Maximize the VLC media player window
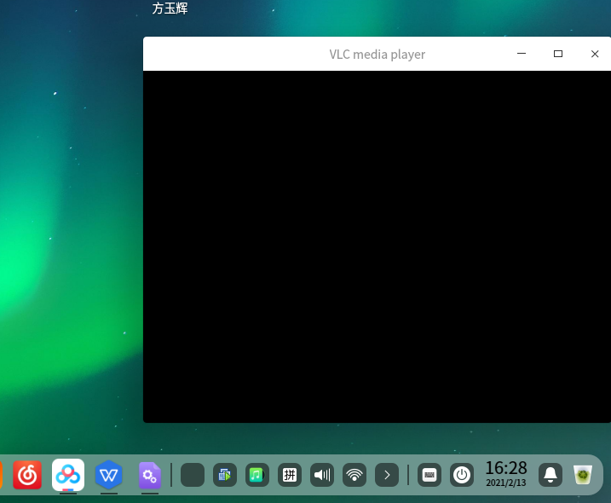 558,54
